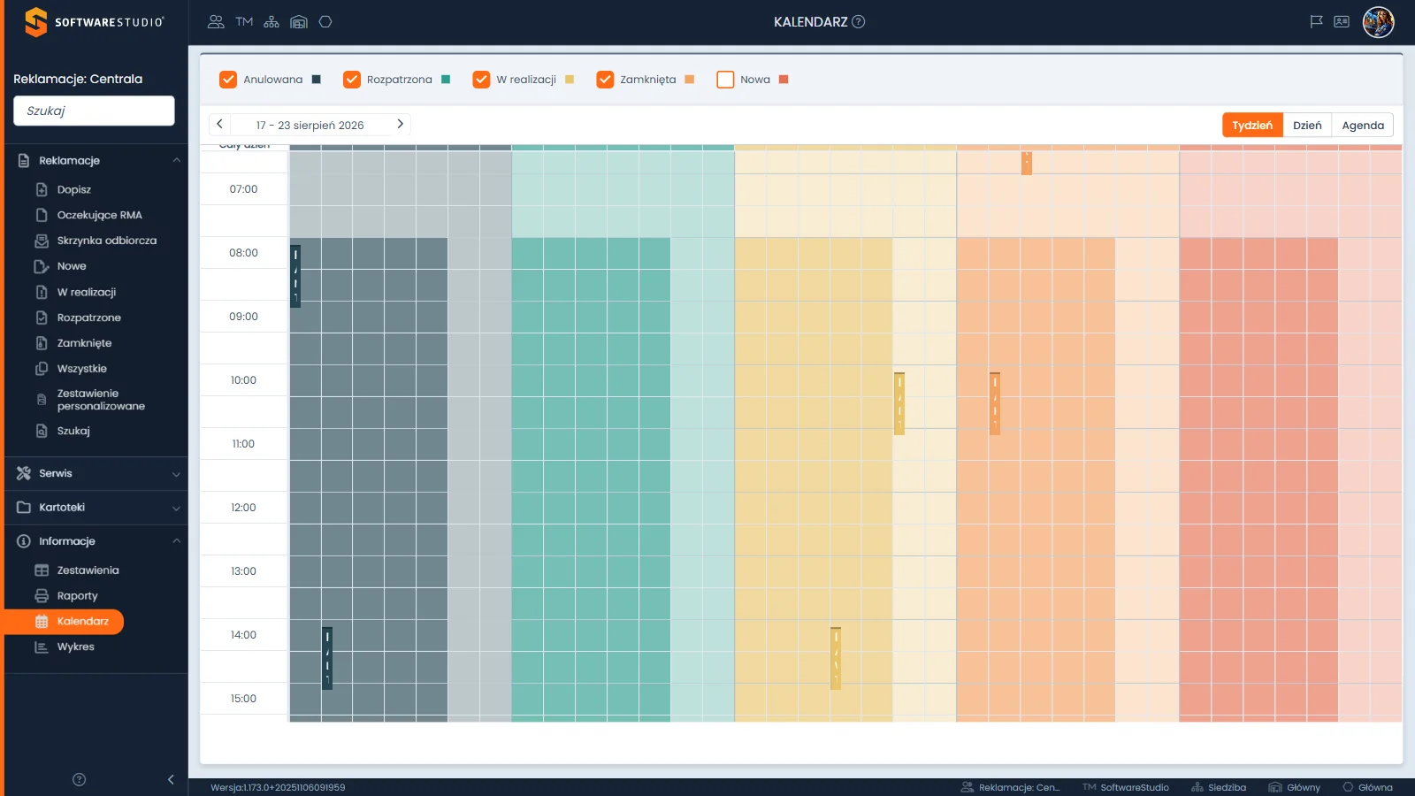Check the Nowa checkbox
Viewport: 1415px width, 796px height.
pos(725,80)
